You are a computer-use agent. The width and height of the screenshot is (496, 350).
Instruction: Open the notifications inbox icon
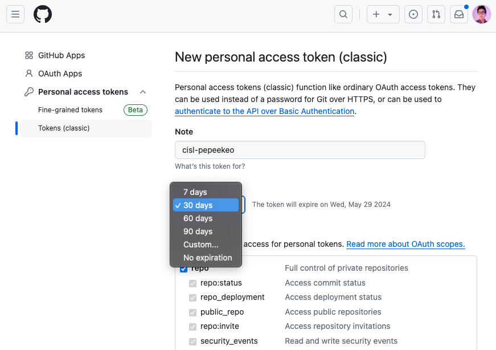pos(458,15)
